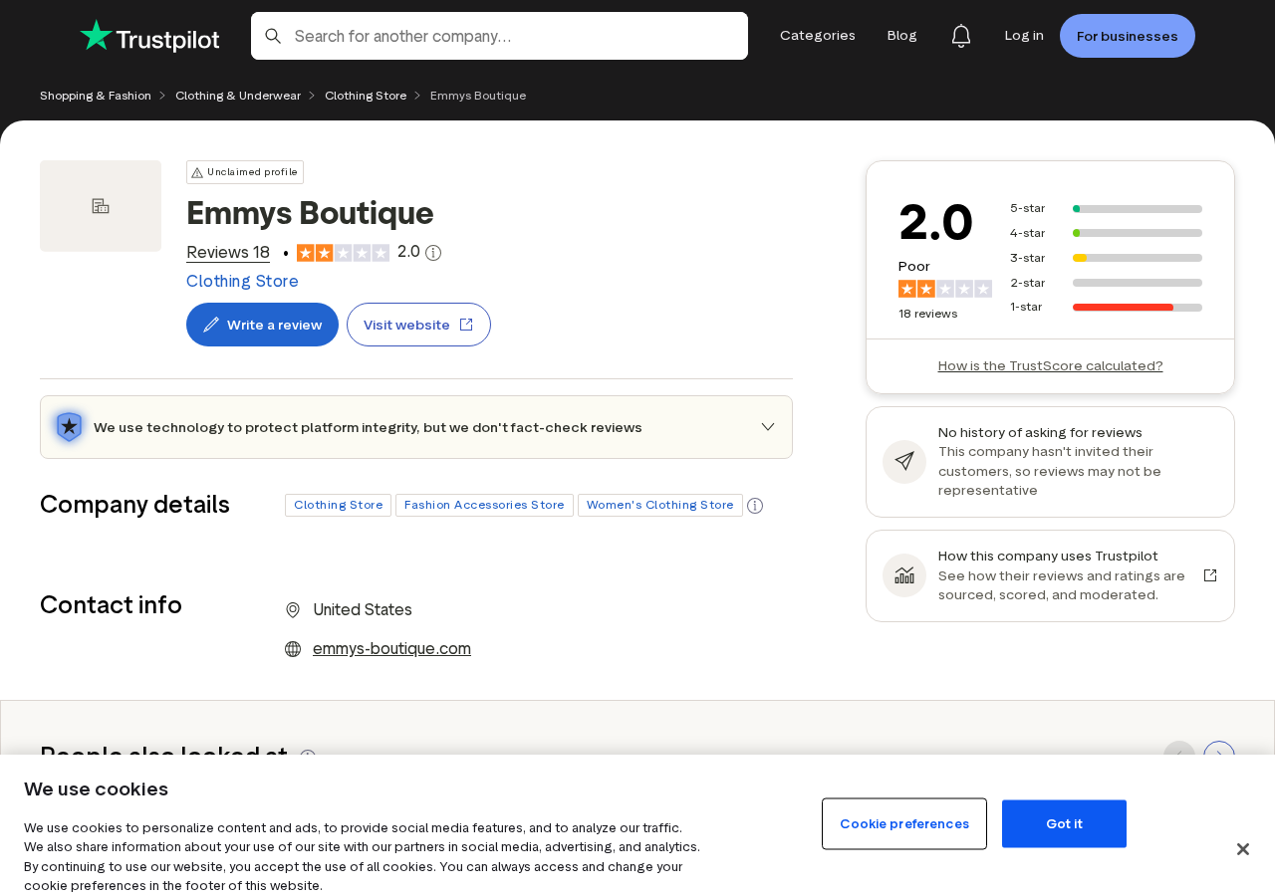Open Shopping & Fashion breadcrumb
This screenshot has height=896, width=1275.
(x=96, y=96)
